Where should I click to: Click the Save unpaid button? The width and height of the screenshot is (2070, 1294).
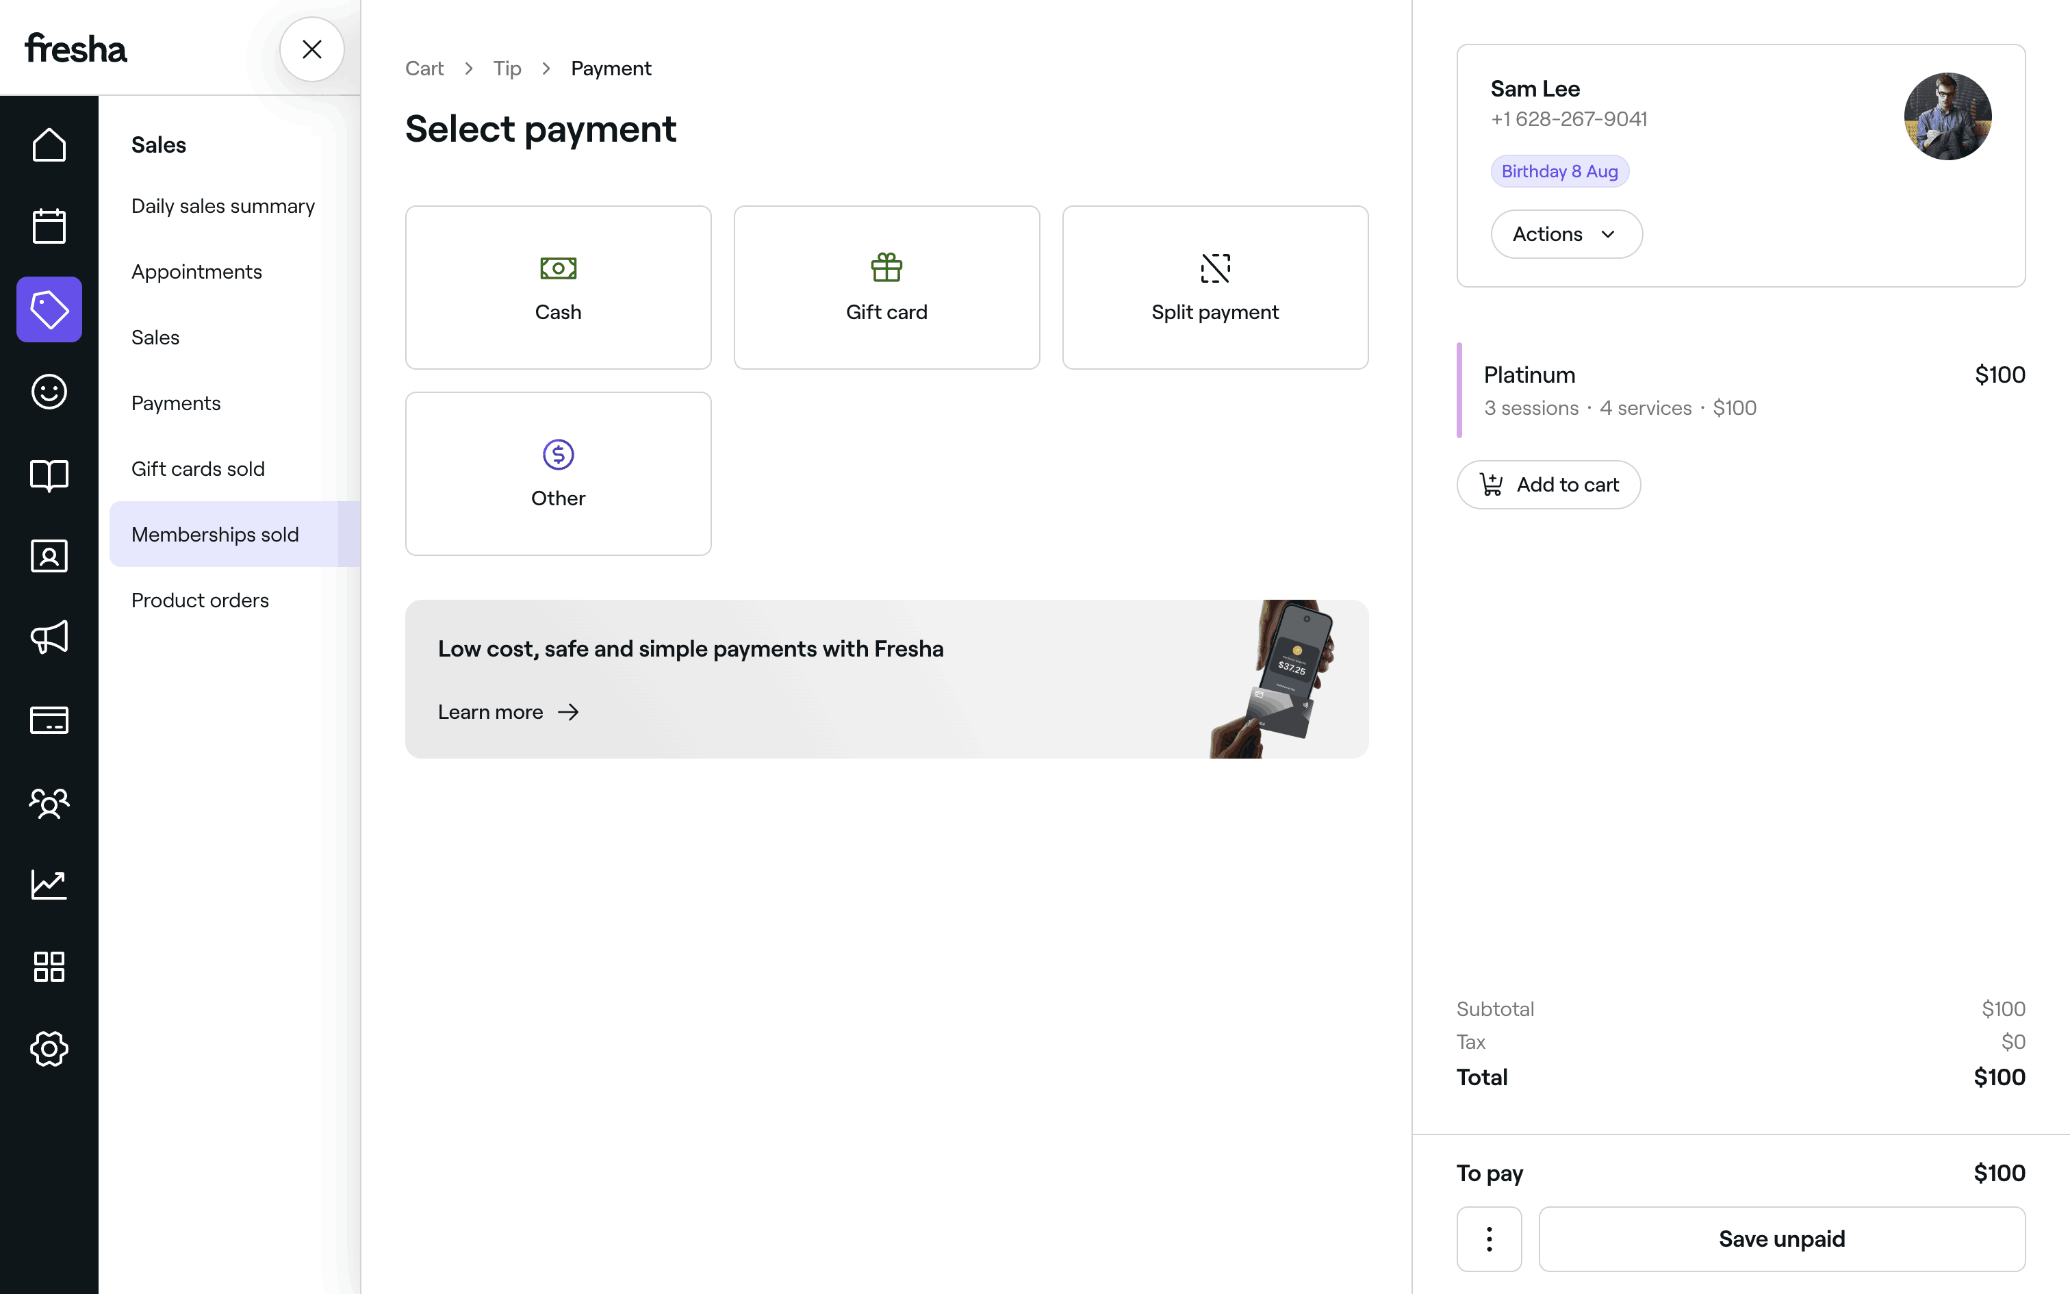coord(1781,1239)
